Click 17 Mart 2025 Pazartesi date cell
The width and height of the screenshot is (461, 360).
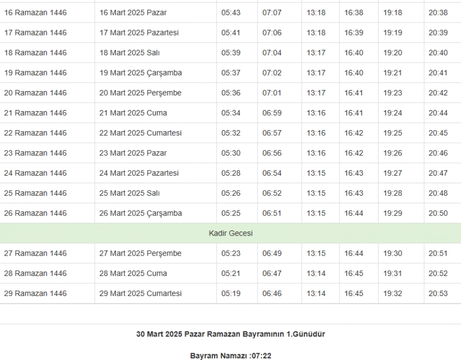pyautogui.click(x=139, y=32)
